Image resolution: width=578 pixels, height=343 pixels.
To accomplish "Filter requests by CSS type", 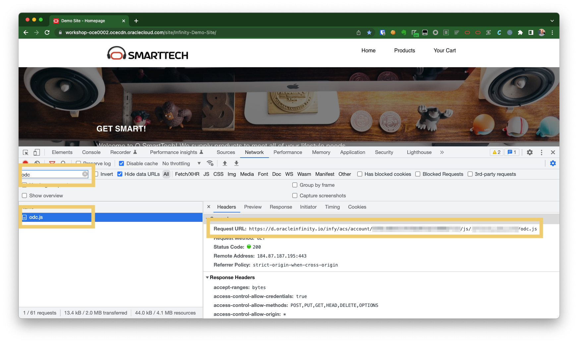I will (218, 174).
